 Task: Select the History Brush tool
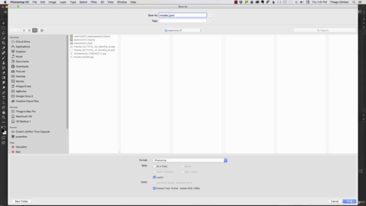tap(3, 68)
